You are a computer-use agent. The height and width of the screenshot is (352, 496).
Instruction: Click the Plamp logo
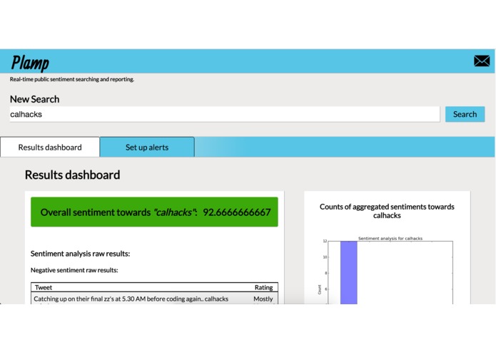pyautogui.click(x=30, y=63)
